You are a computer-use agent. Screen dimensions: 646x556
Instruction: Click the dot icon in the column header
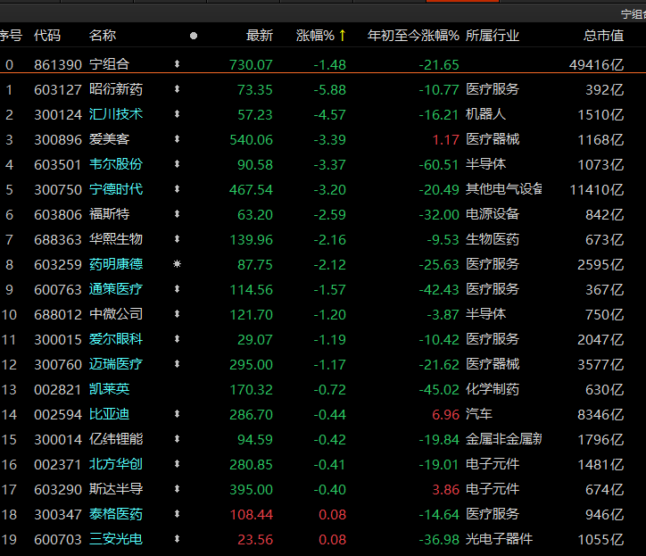tap(194, 37)
